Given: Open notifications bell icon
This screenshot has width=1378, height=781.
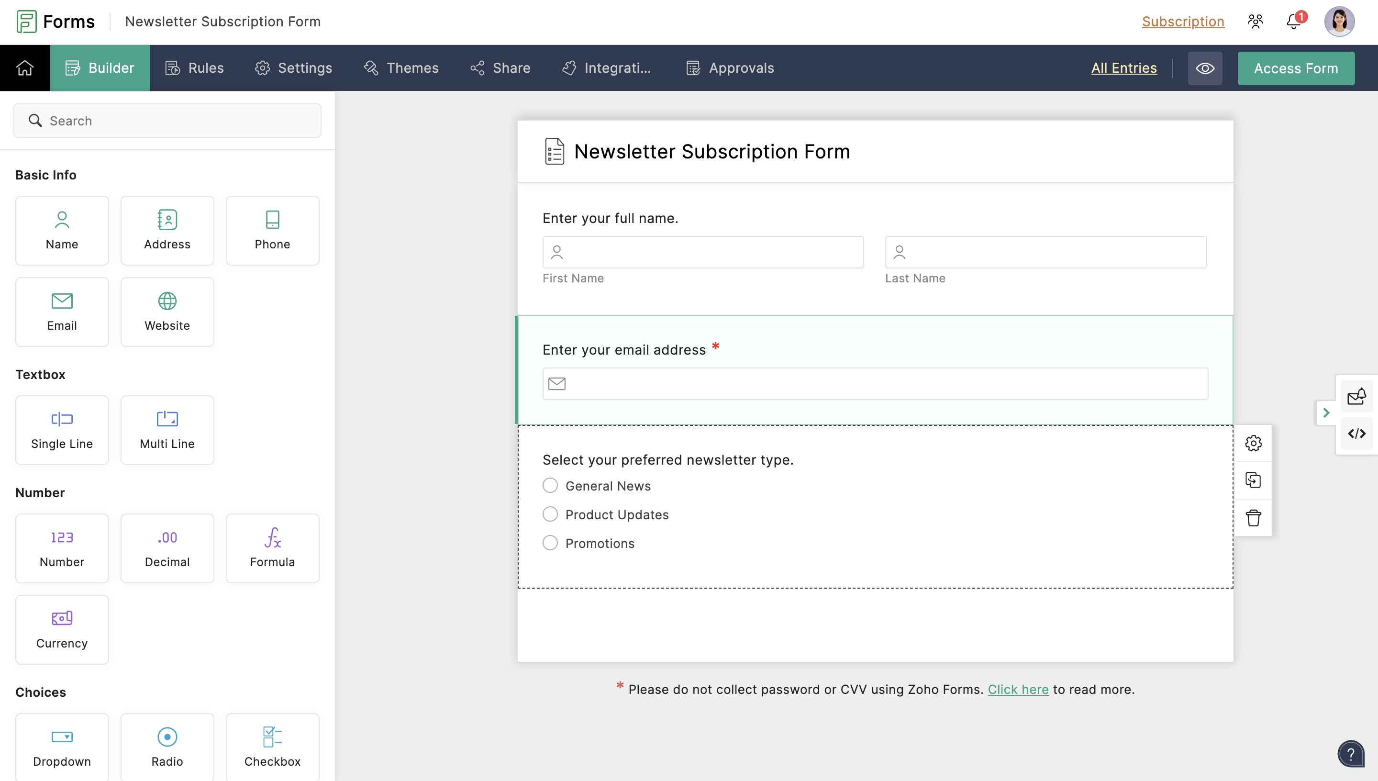Looking at the screenshot, I should click(x=1294, y=22).
